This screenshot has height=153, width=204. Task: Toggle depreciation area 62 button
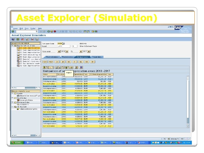[x=81, y=62]
